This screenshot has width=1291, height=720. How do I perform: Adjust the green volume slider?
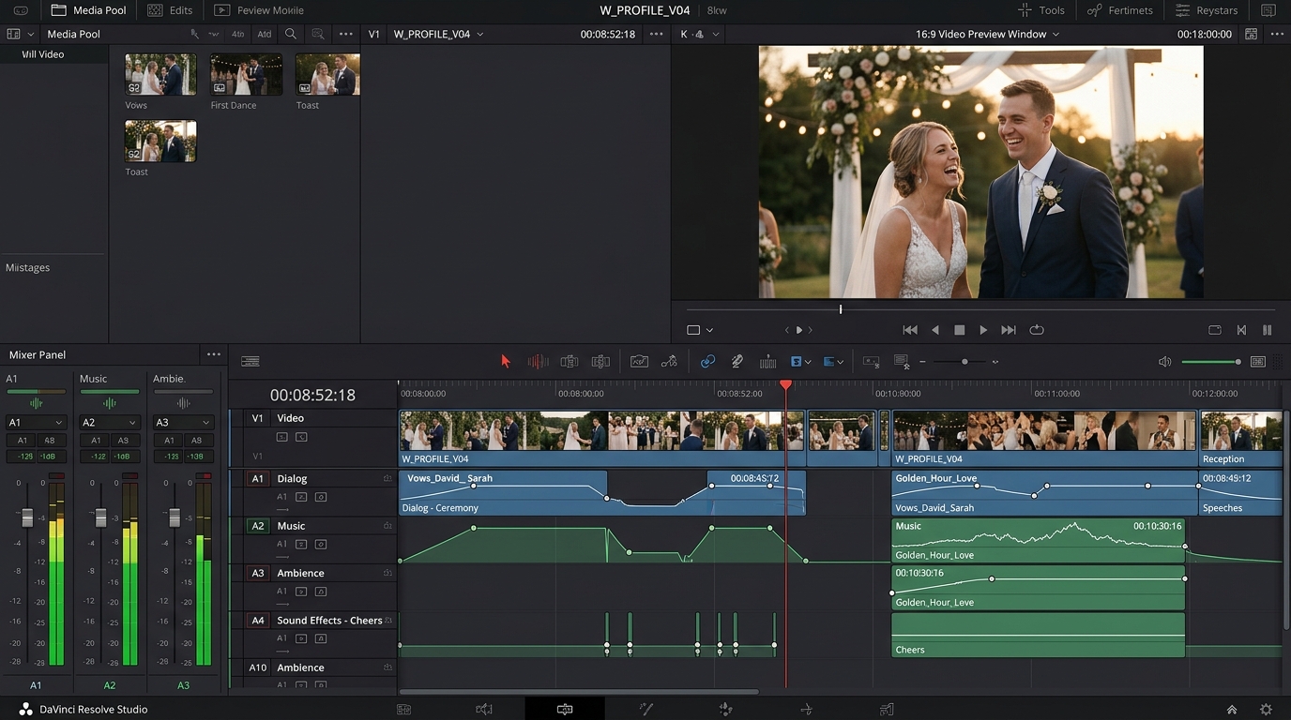click(x=1210, y=361)
